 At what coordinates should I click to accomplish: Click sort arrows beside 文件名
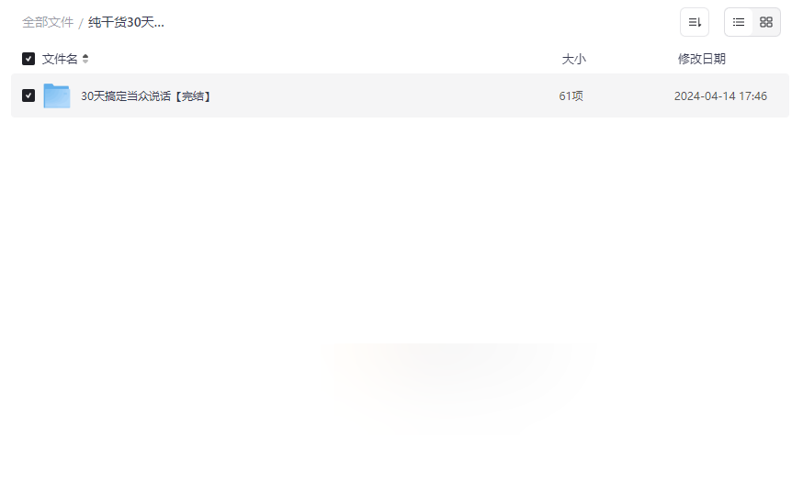click(x=85, y=59)
